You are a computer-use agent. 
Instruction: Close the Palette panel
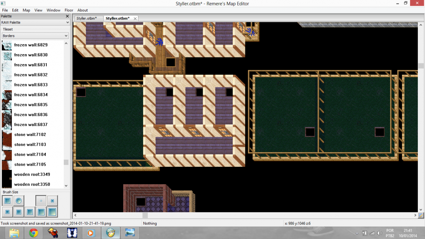coord(67,16)
